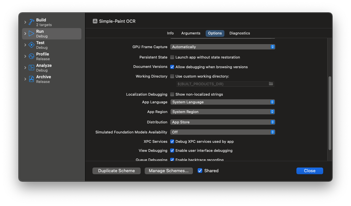Open the App Language dropdown
The image size is (351, 206).
point(222,102)
